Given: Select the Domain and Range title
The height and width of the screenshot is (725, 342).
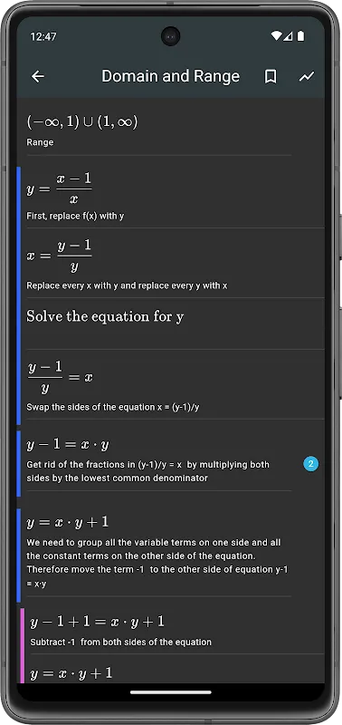Looking at the screenshot, I should pos(170,76).
